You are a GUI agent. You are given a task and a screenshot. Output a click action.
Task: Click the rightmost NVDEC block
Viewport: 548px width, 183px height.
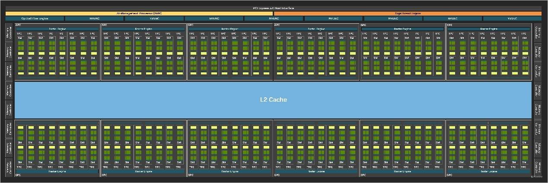coord(512,19)
